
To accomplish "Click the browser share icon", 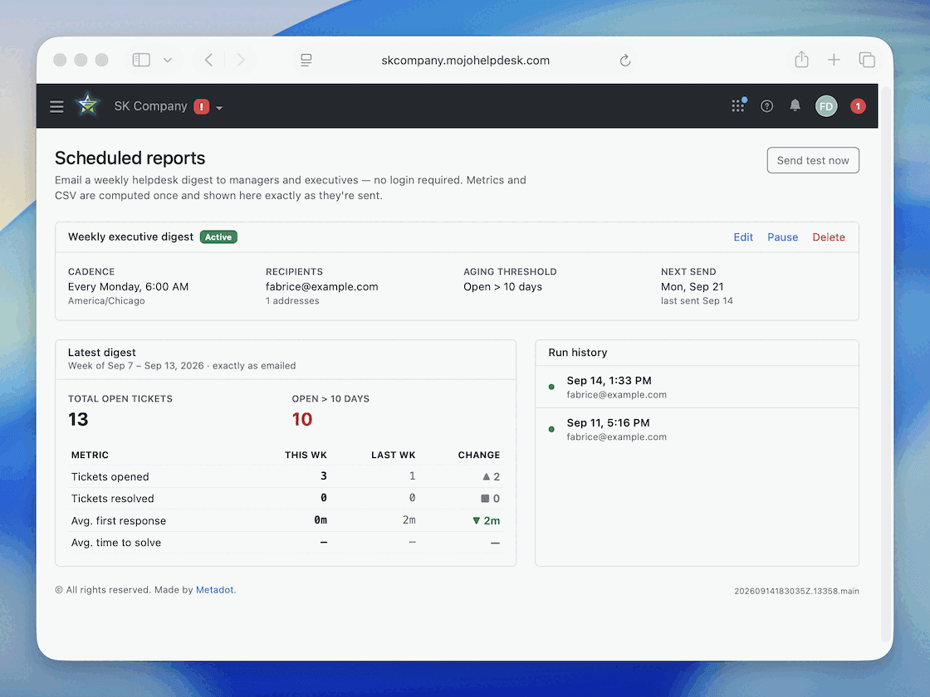I will pos(801,59).
